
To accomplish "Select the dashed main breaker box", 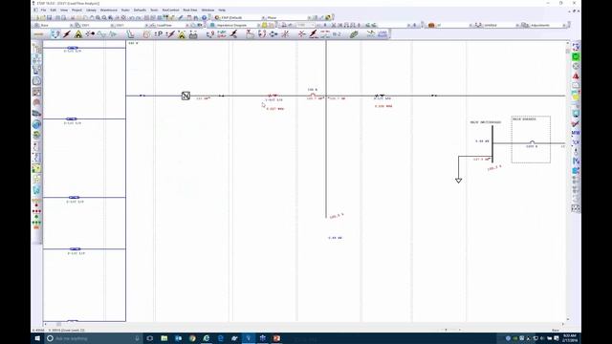I will pos(531,140).
